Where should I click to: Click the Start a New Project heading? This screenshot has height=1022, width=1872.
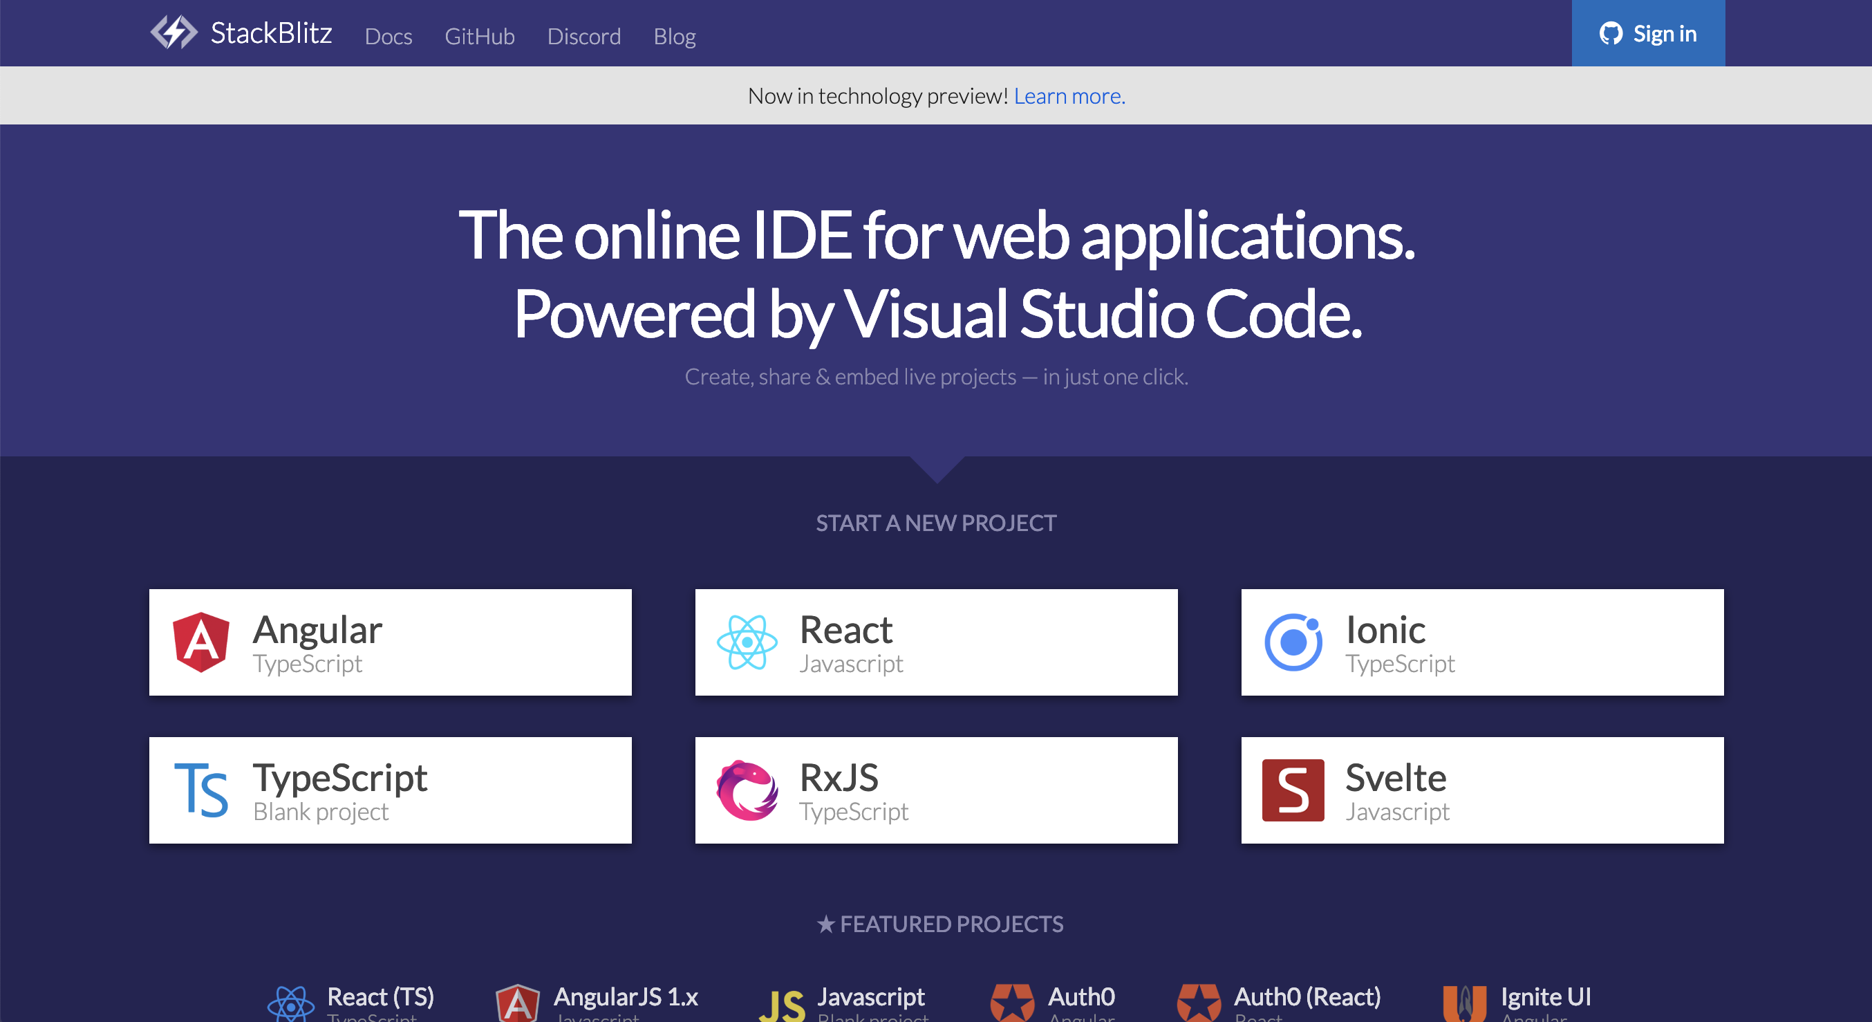[x=936, y=523]
